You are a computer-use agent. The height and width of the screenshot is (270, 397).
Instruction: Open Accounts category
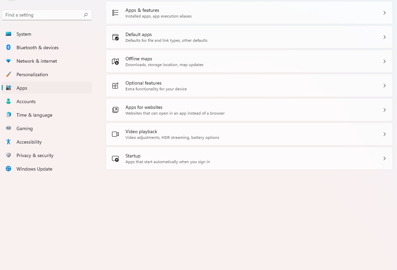[47, 101]
